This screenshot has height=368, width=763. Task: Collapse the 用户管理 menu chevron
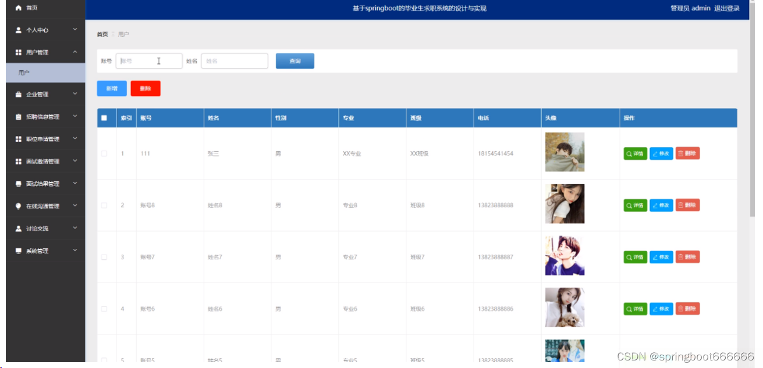(75, 52)
